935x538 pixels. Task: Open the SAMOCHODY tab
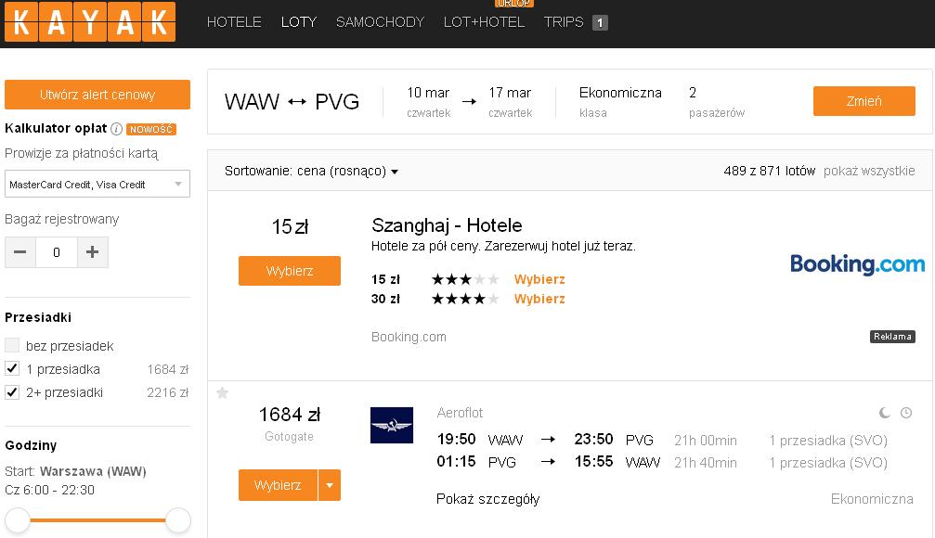pyautogui.click(x=380, y=22)
